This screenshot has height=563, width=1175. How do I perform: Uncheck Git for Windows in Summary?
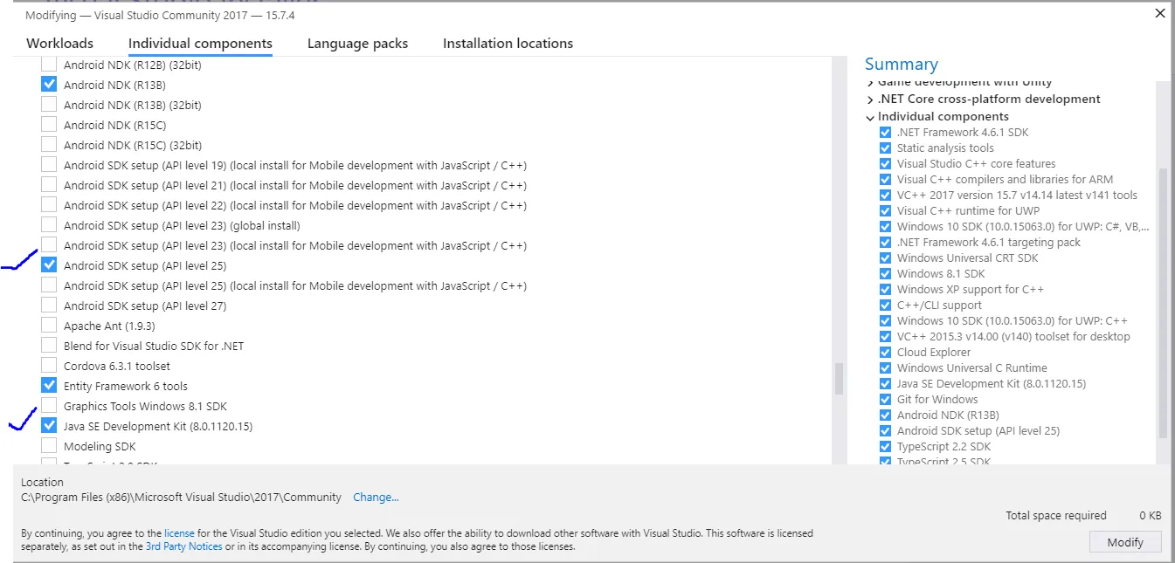[x=885, y=400]
